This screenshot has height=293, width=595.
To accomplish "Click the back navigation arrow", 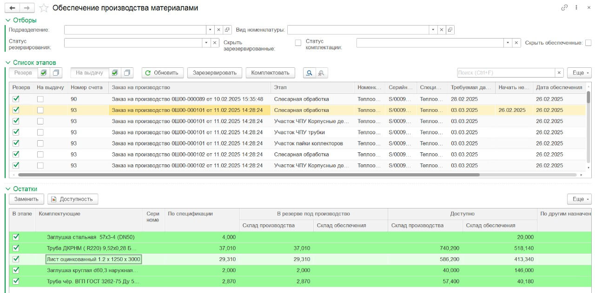I will (x=12, y=8).
